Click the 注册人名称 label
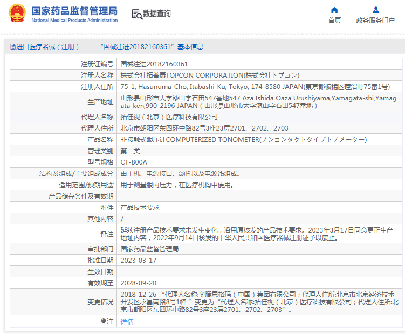The image size is (405, 334). click(x=97, y=76)
